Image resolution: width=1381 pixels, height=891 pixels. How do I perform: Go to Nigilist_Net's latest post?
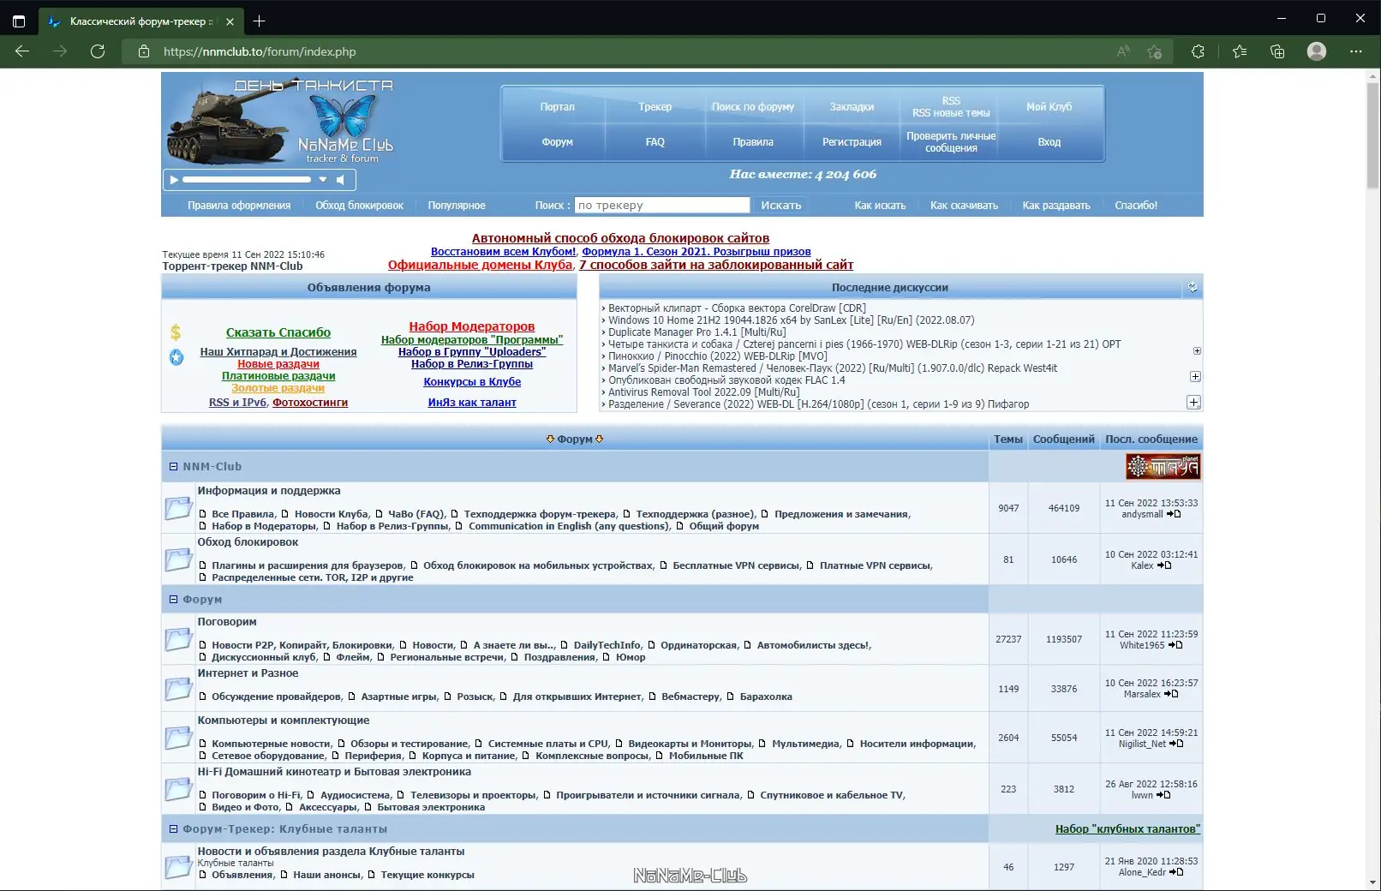tap(1176, 744)
